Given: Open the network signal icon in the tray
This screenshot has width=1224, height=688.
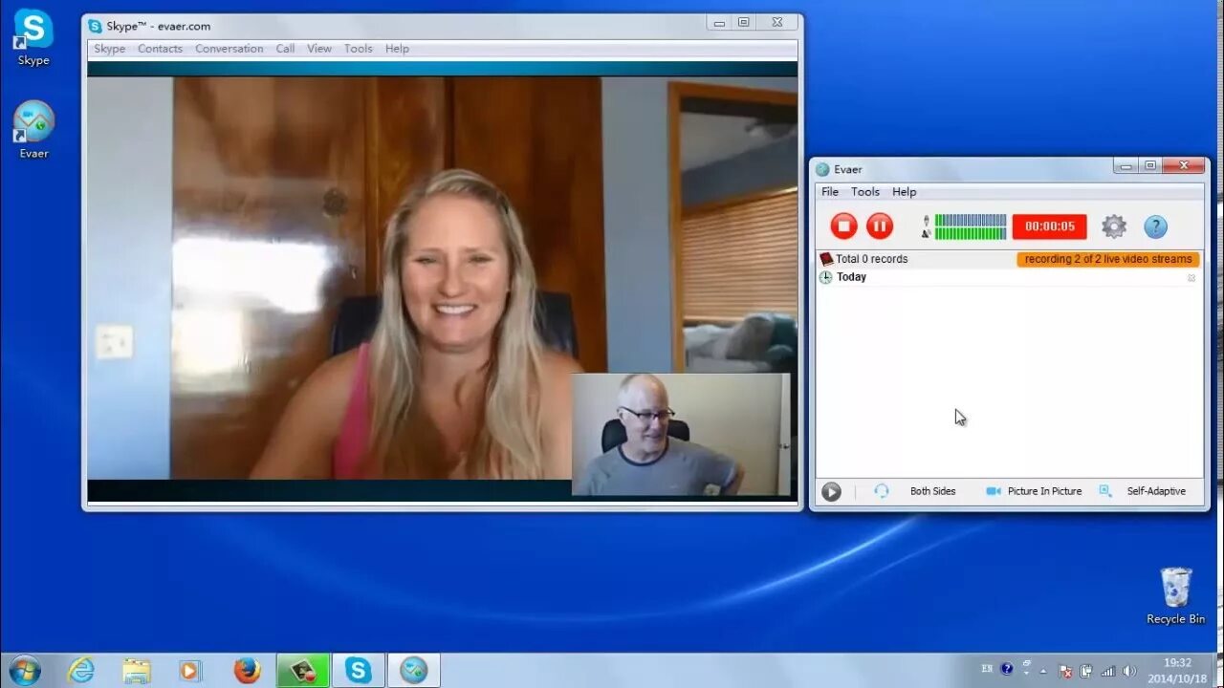Looking at the screenshot, I should click(x=1108, y=671).
